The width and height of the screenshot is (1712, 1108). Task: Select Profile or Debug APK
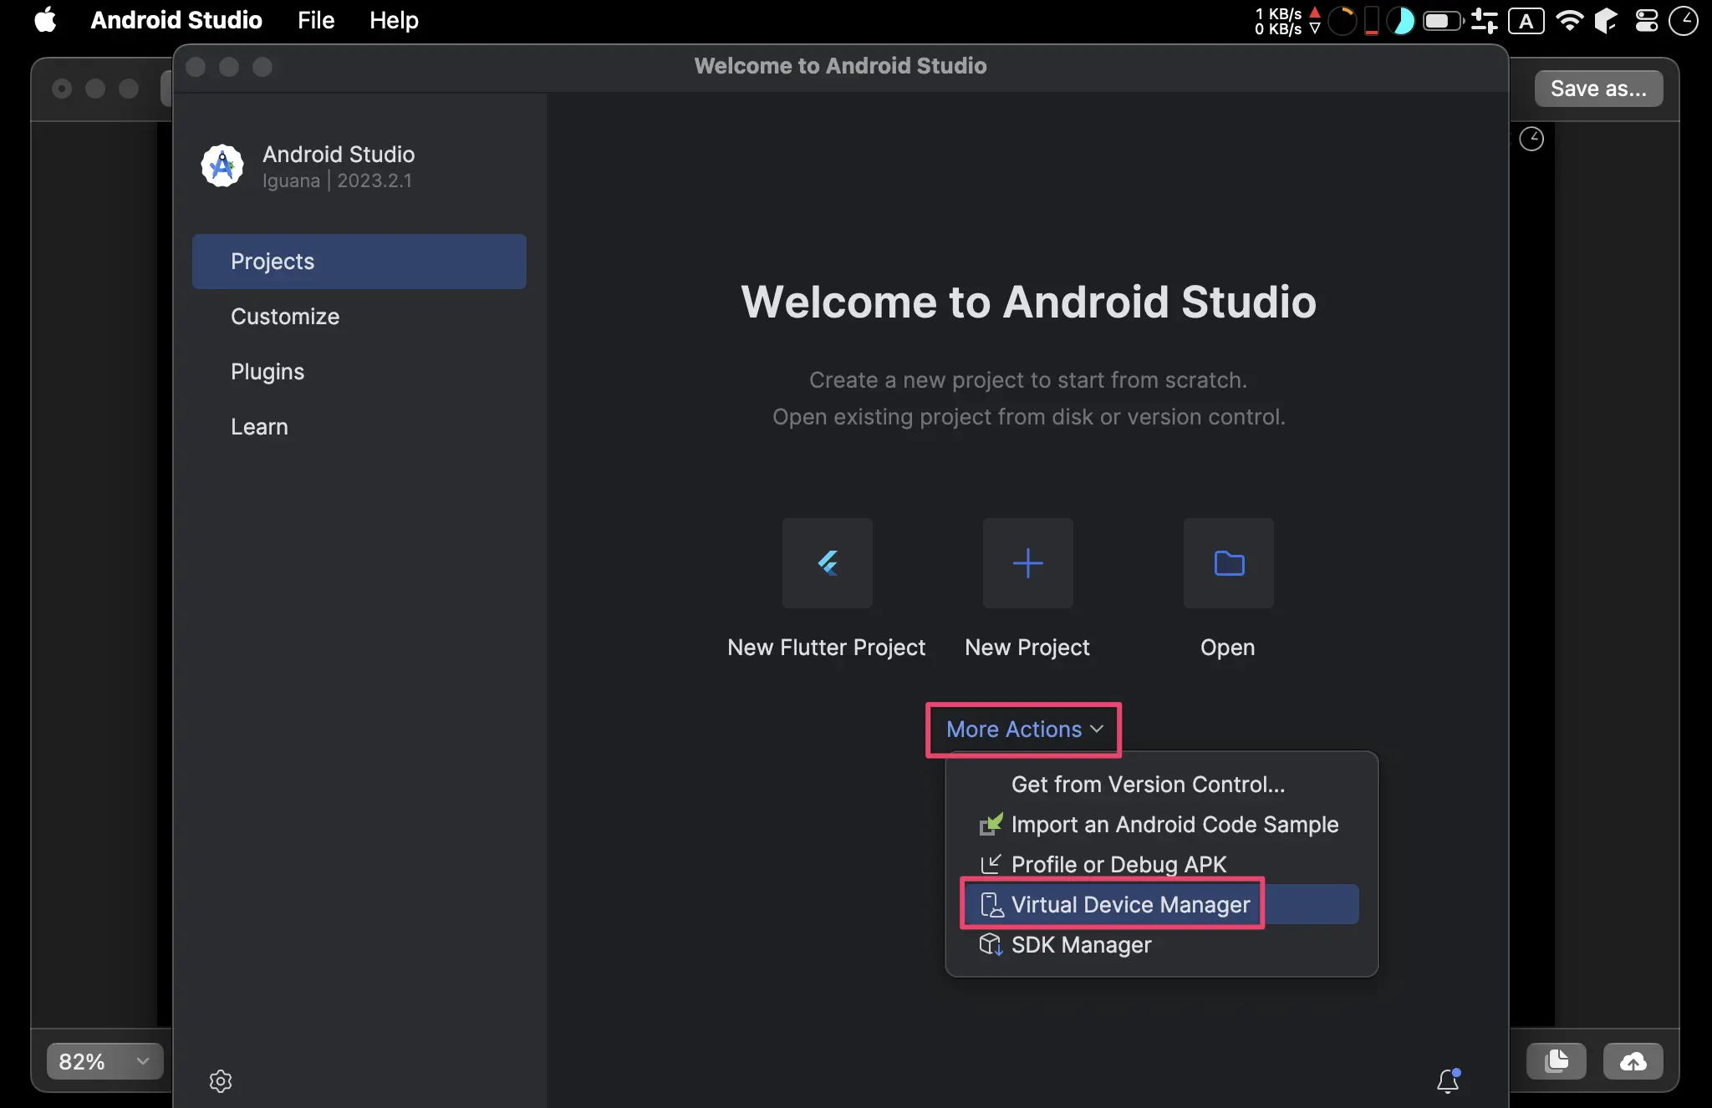pyautogui.click(x=1162, y=864)
